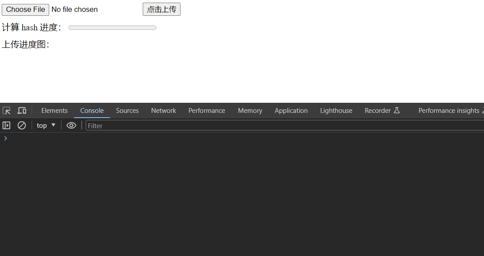This screenshot has height=256, width=484.
Task: Click the hash progress bar
Action: (112, 28)
